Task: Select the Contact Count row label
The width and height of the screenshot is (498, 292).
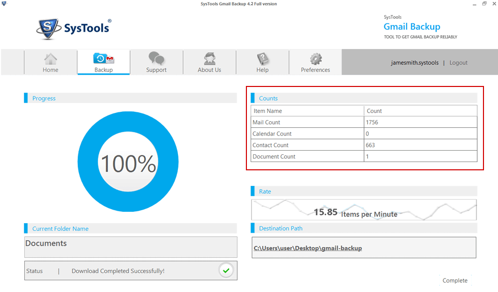Action: tap(270, 145)
